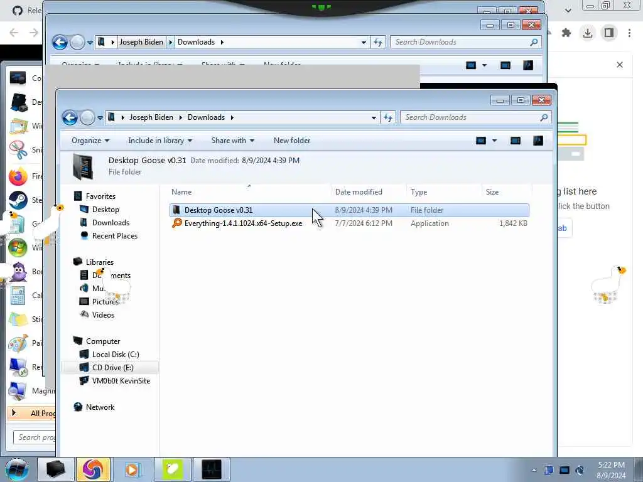Screen dimensions: 643x482
Task: Select Downloads breadcrumb in front Explorer window
Action: 206,117
